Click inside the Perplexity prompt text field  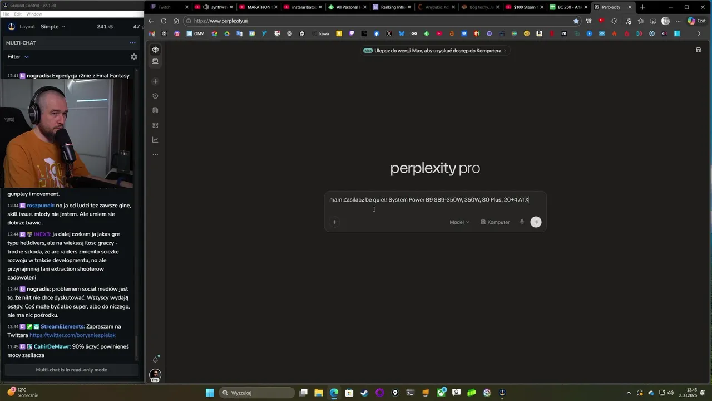pos(429,200)
